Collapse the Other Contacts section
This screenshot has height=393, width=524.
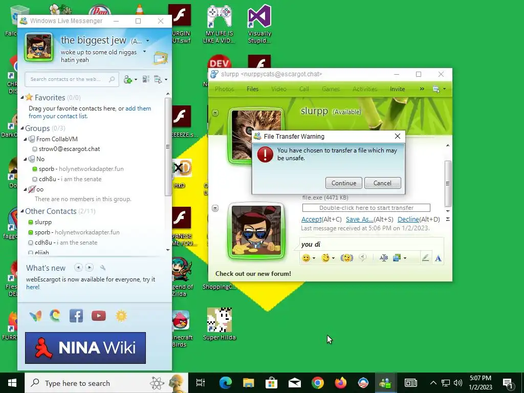(x=22, y=211)
